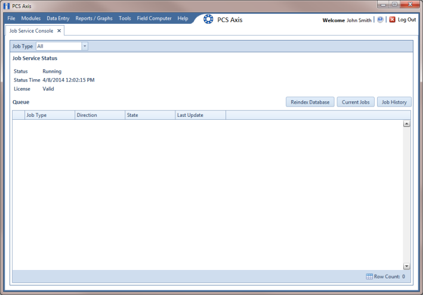Sort by the State column header
This screenshot has height=295, width=423.
(x=150, y=115)
